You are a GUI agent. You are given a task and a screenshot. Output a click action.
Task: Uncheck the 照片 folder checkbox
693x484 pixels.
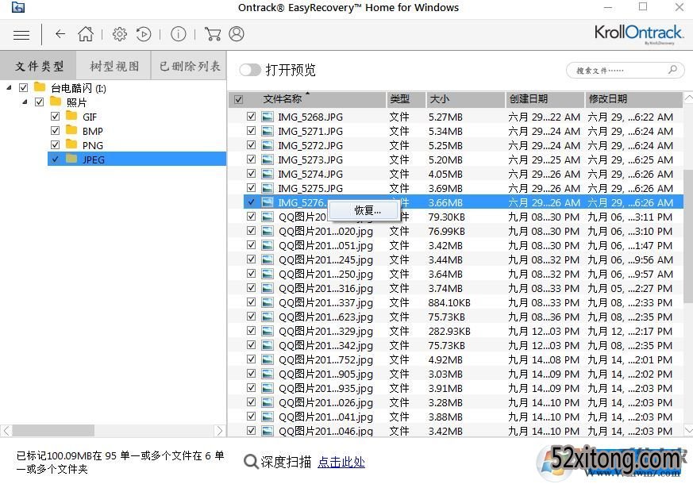(x=40, y=102)
